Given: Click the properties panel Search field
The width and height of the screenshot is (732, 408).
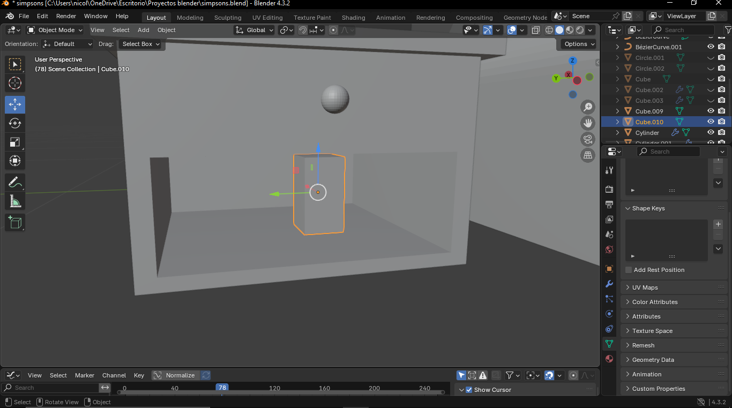Looking at the screenshot, I should 668,152.
